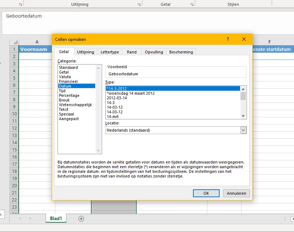This screenshot has height=232, width=294.
Task: Select the 2012-03-14 date type
Action: pyautogui.click(x=117, y=98)
